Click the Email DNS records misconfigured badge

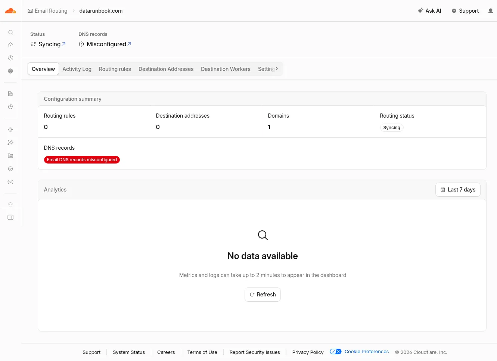point(82,160)
